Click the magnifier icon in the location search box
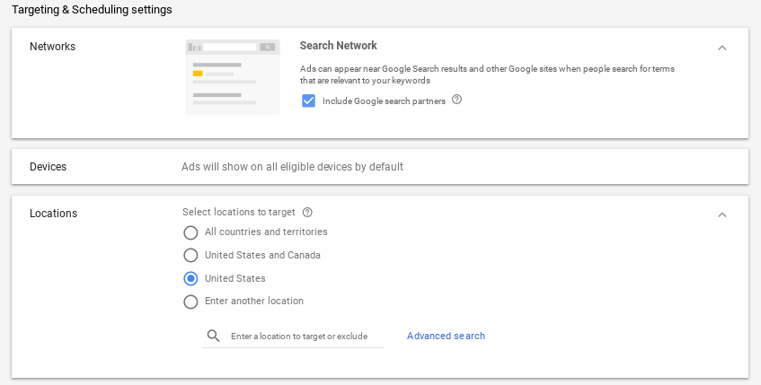This screenshot has height=385, width=761. point(213,336)
